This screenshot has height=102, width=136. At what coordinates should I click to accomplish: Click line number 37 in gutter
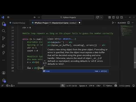12,68
